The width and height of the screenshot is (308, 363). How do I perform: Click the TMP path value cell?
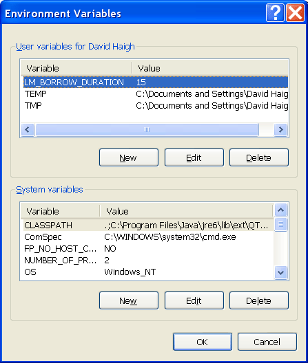pos(212,106)
